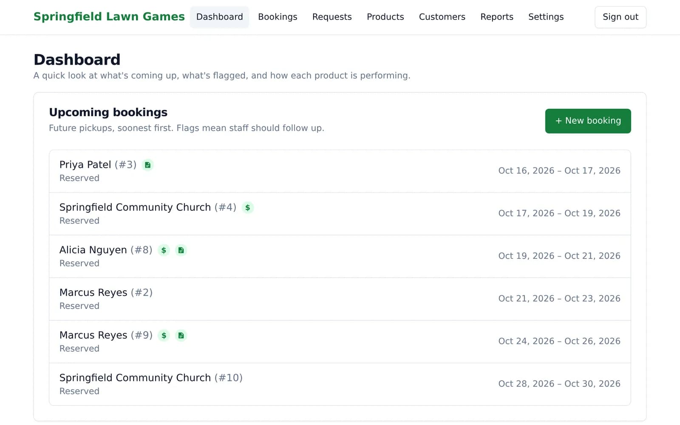Click the dollar flag on Springfield Community Church #4
The image size is (680, 425).
point(248,207)
